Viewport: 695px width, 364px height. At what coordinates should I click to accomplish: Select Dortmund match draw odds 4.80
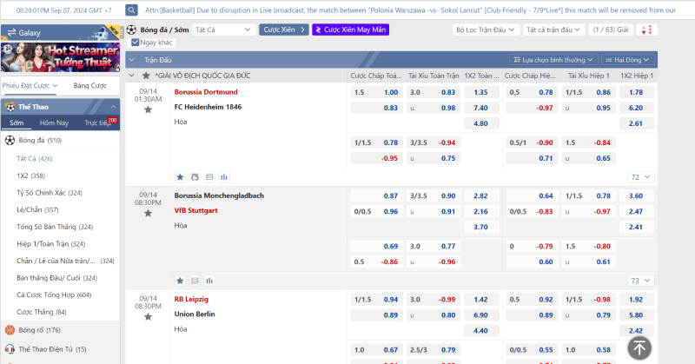tap(481, 123)
